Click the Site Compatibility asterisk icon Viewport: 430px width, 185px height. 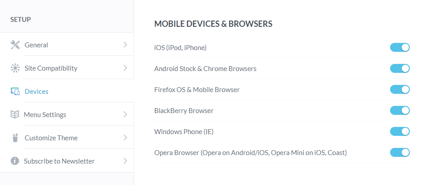click(x=15, y=68)
